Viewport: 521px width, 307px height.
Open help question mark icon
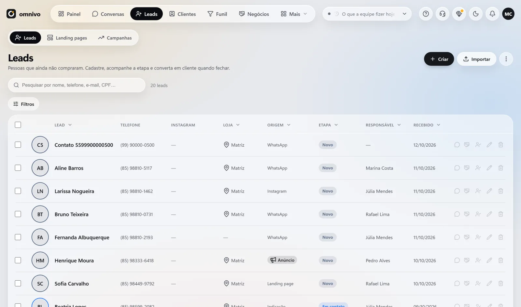426,14
